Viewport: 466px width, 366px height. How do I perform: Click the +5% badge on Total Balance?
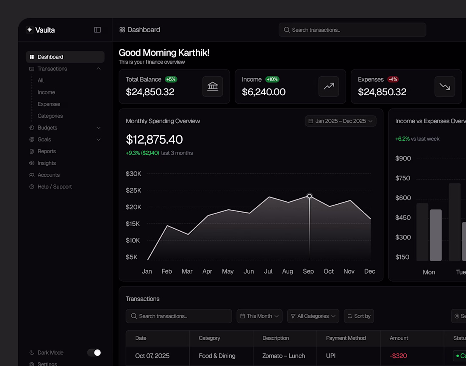171,79
